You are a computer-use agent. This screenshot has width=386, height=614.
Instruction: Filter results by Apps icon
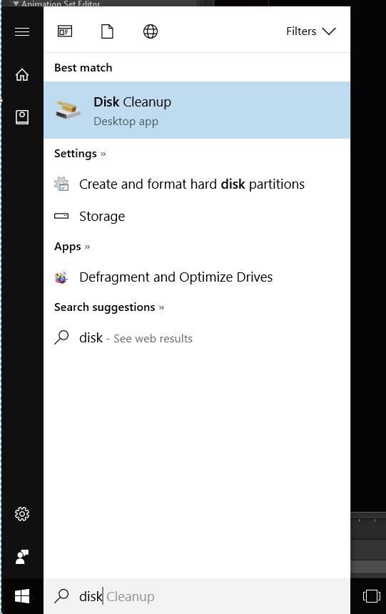pos(65,31)
